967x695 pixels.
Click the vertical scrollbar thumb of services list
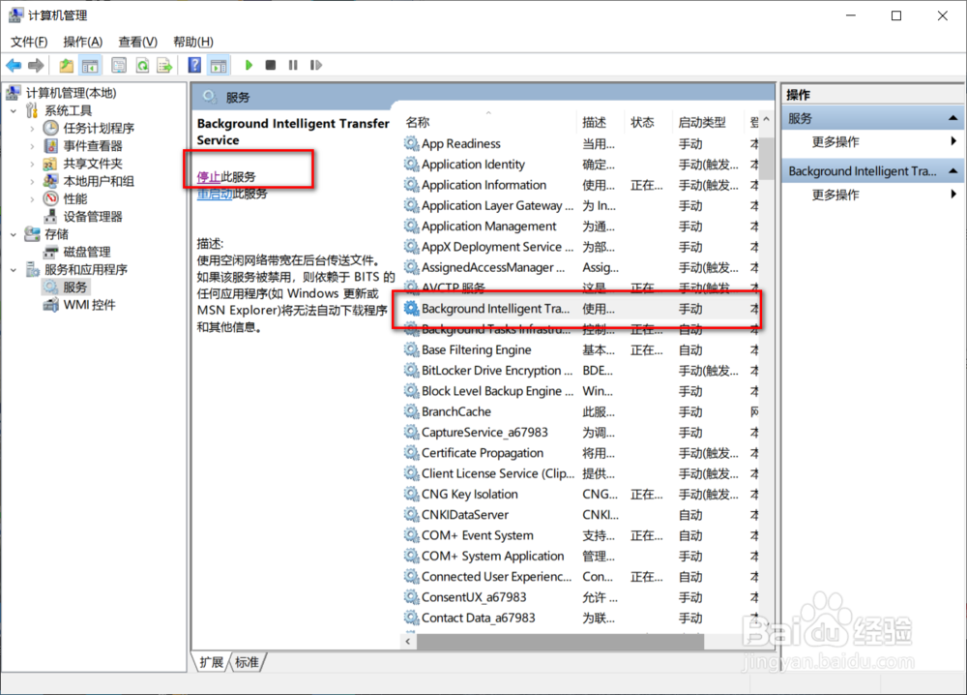[766, 158]
